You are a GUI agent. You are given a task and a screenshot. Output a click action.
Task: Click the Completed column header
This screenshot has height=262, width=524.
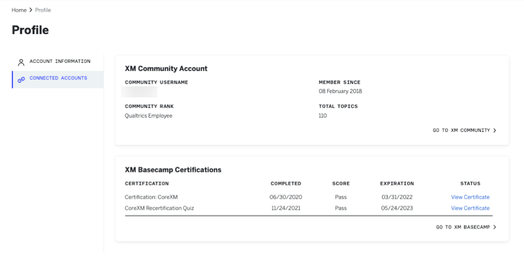tap(285, 184)
